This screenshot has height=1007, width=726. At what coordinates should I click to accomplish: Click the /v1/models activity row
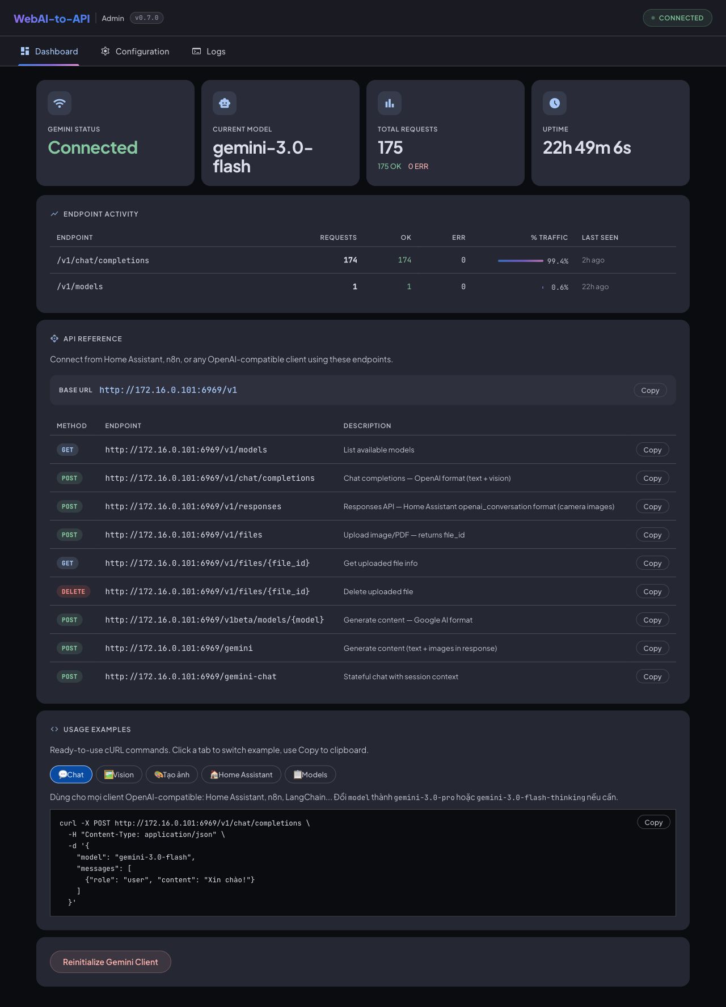pyautogui.click(x=363, y=287)
